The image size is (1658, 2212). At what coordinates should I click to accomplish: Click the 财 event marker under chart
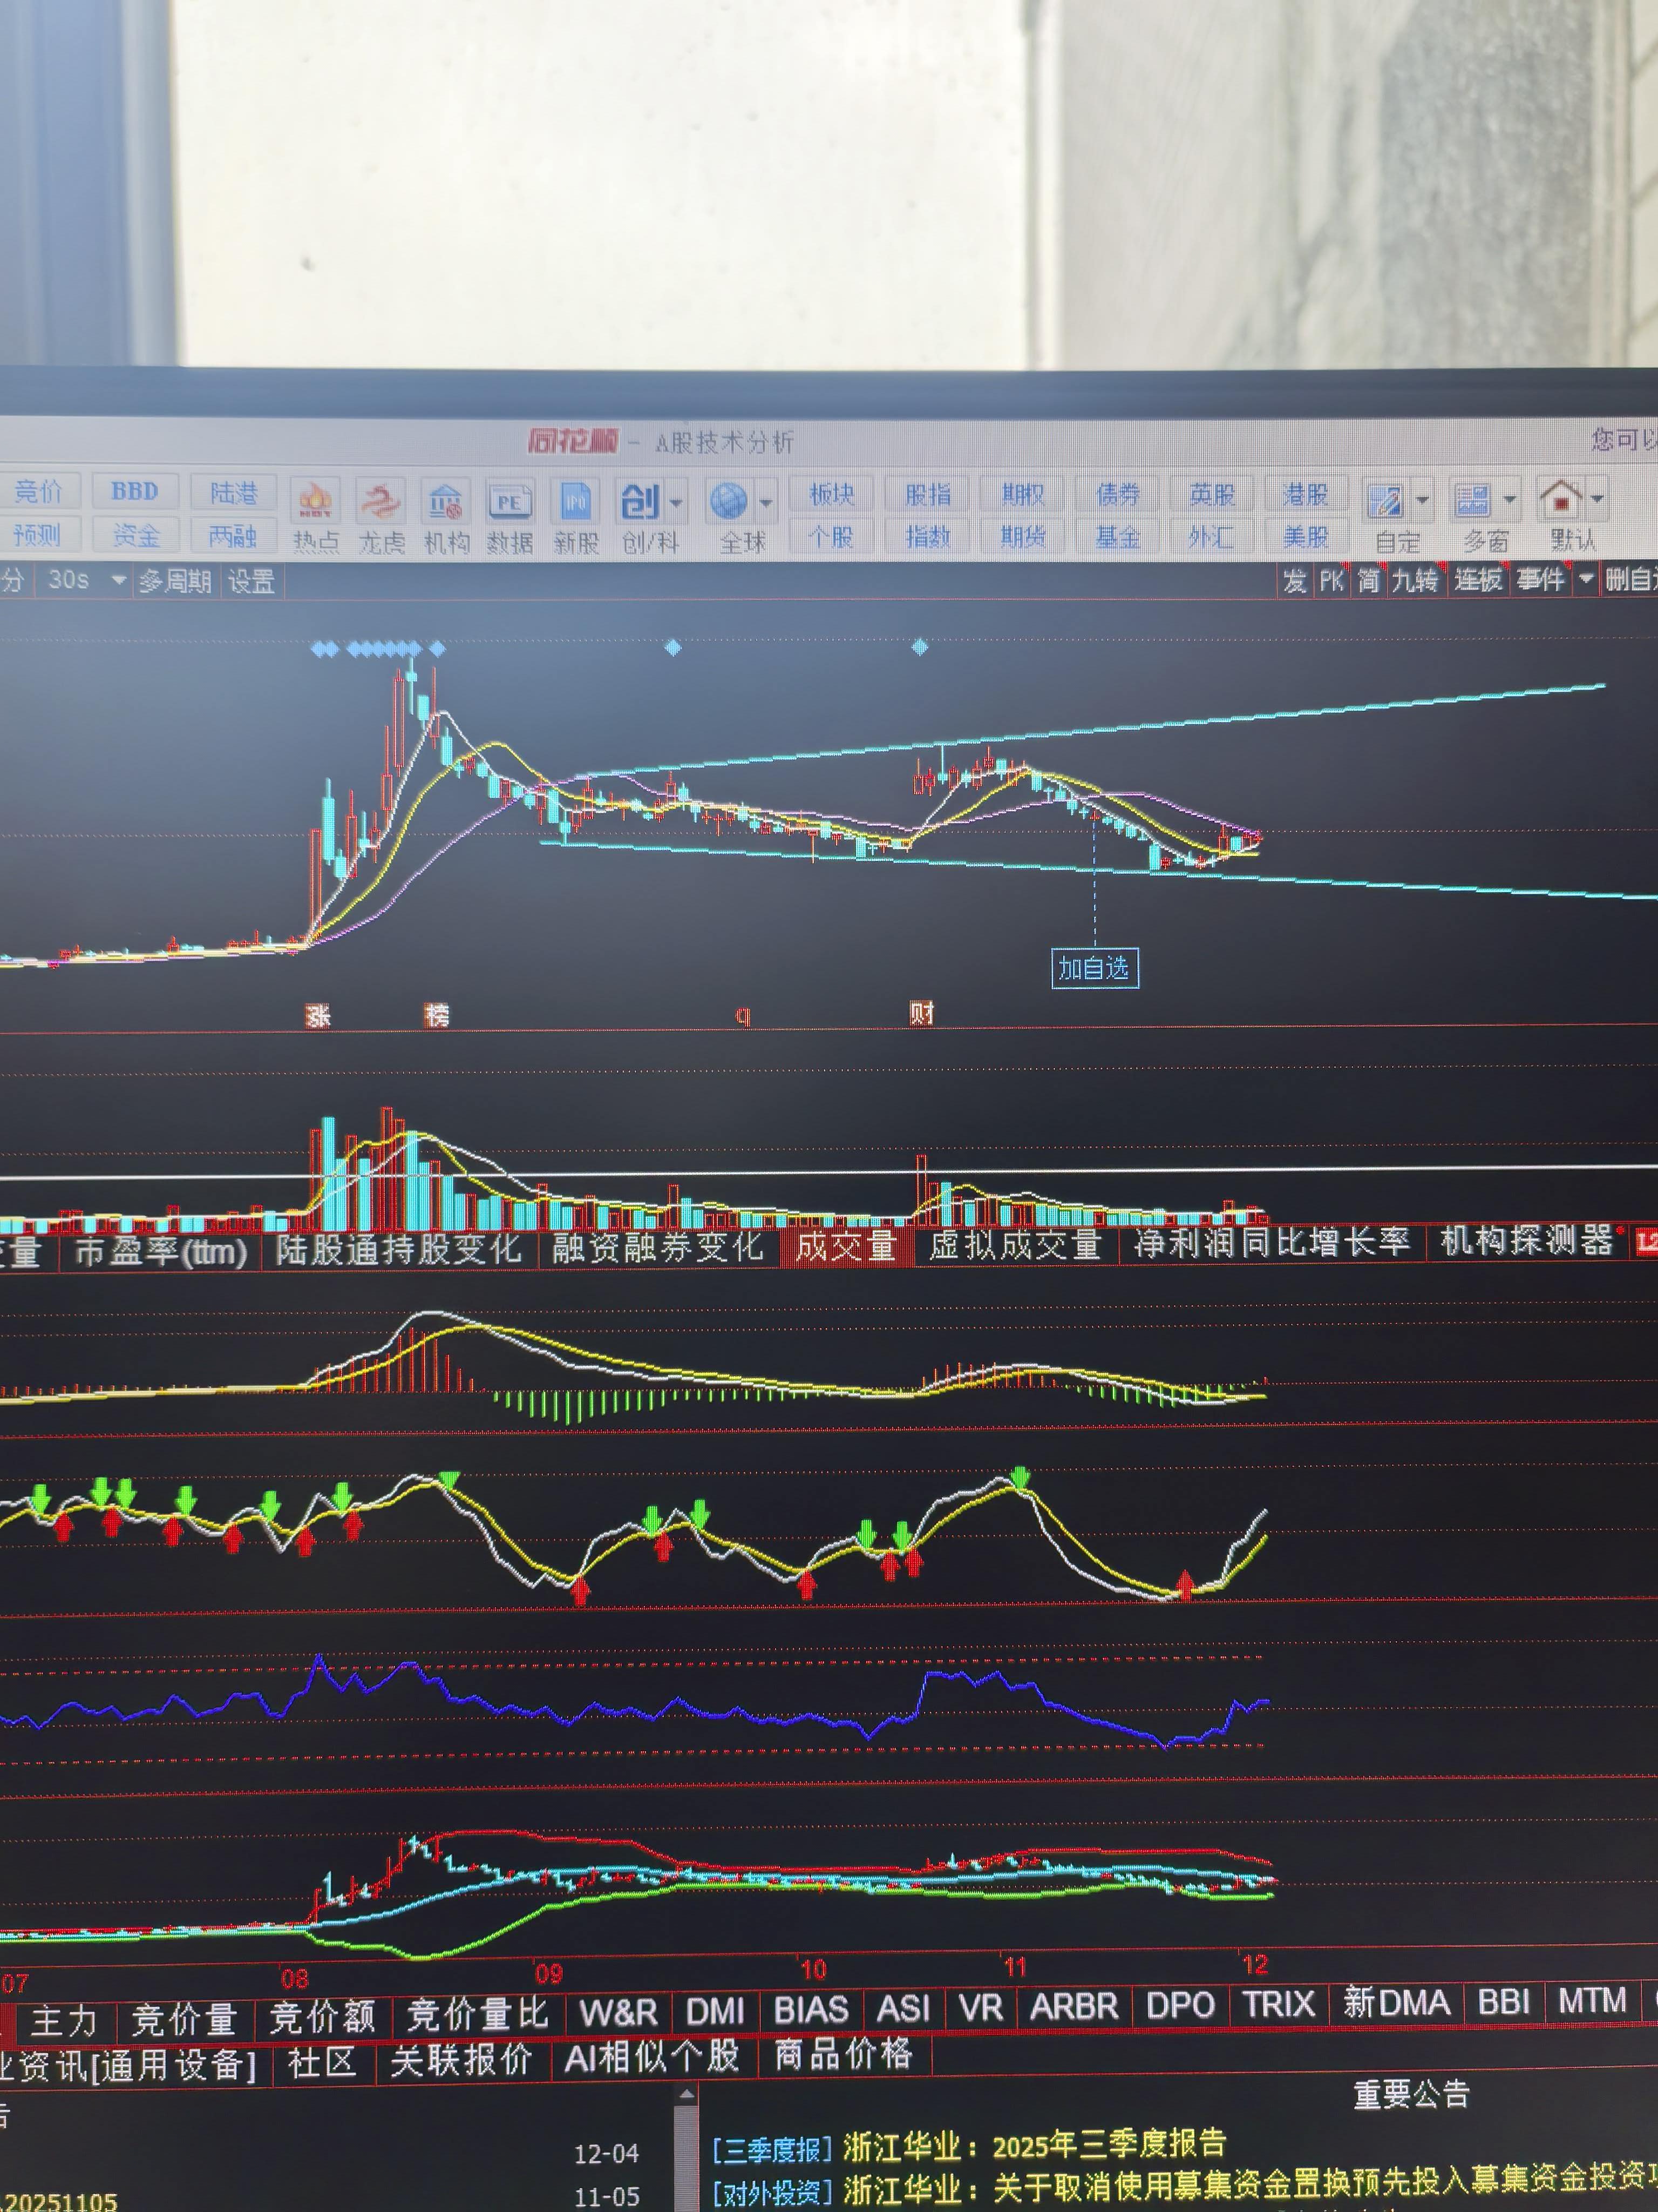(x=920, y=1014)
